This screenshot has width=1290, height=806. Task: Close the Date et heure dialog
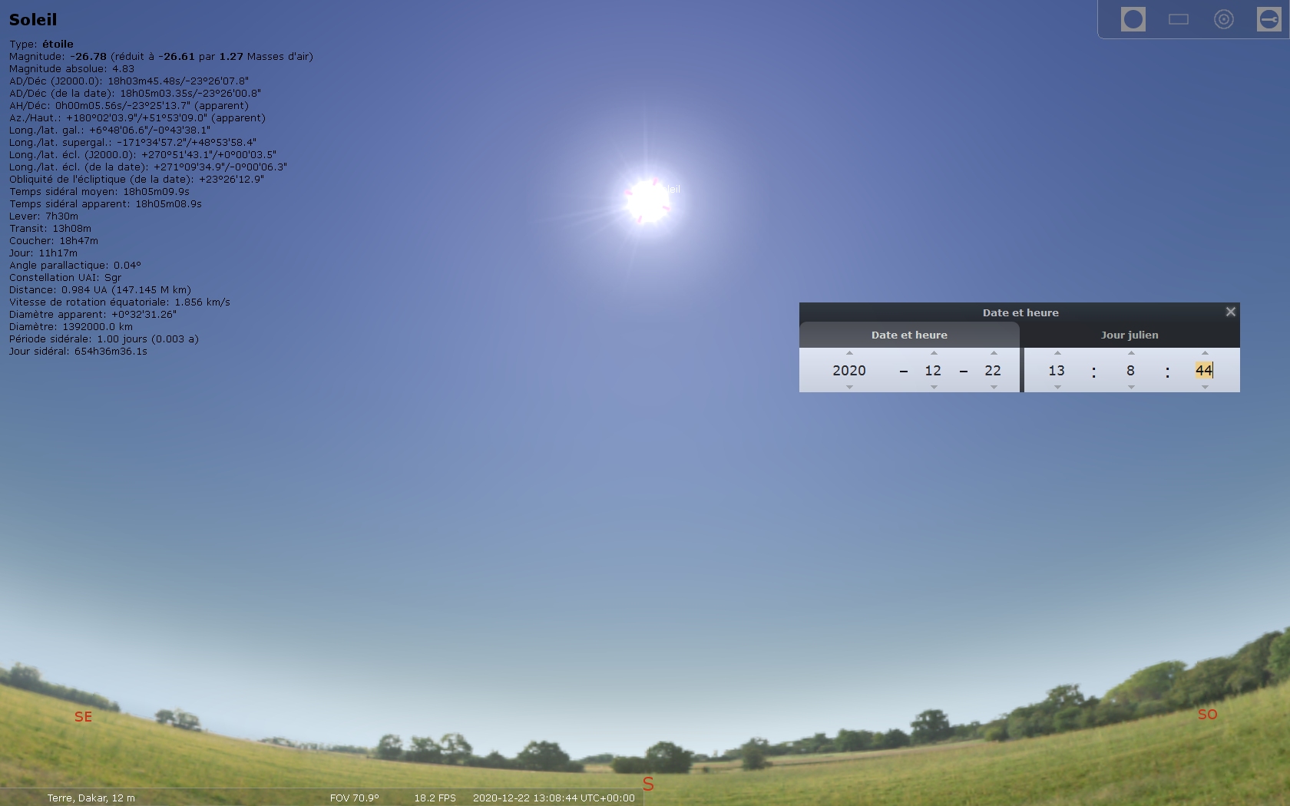coord(1231,312)
